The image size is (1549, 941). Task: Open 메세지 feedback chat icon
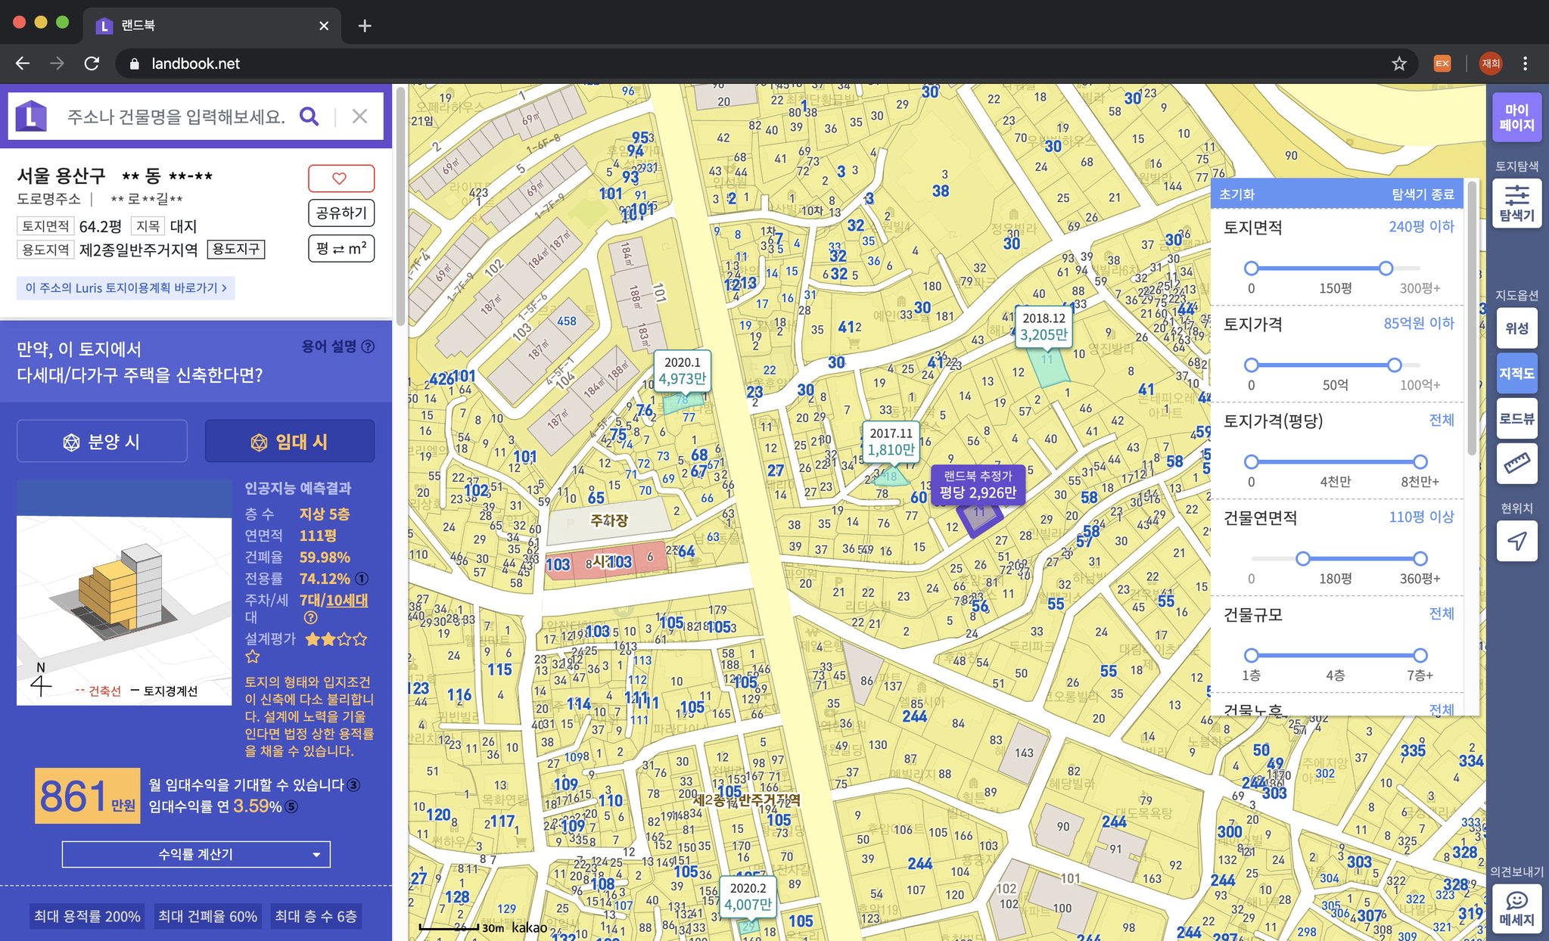(1516, 908)
